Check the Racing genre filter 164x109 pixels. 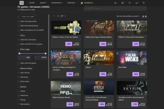19,100
